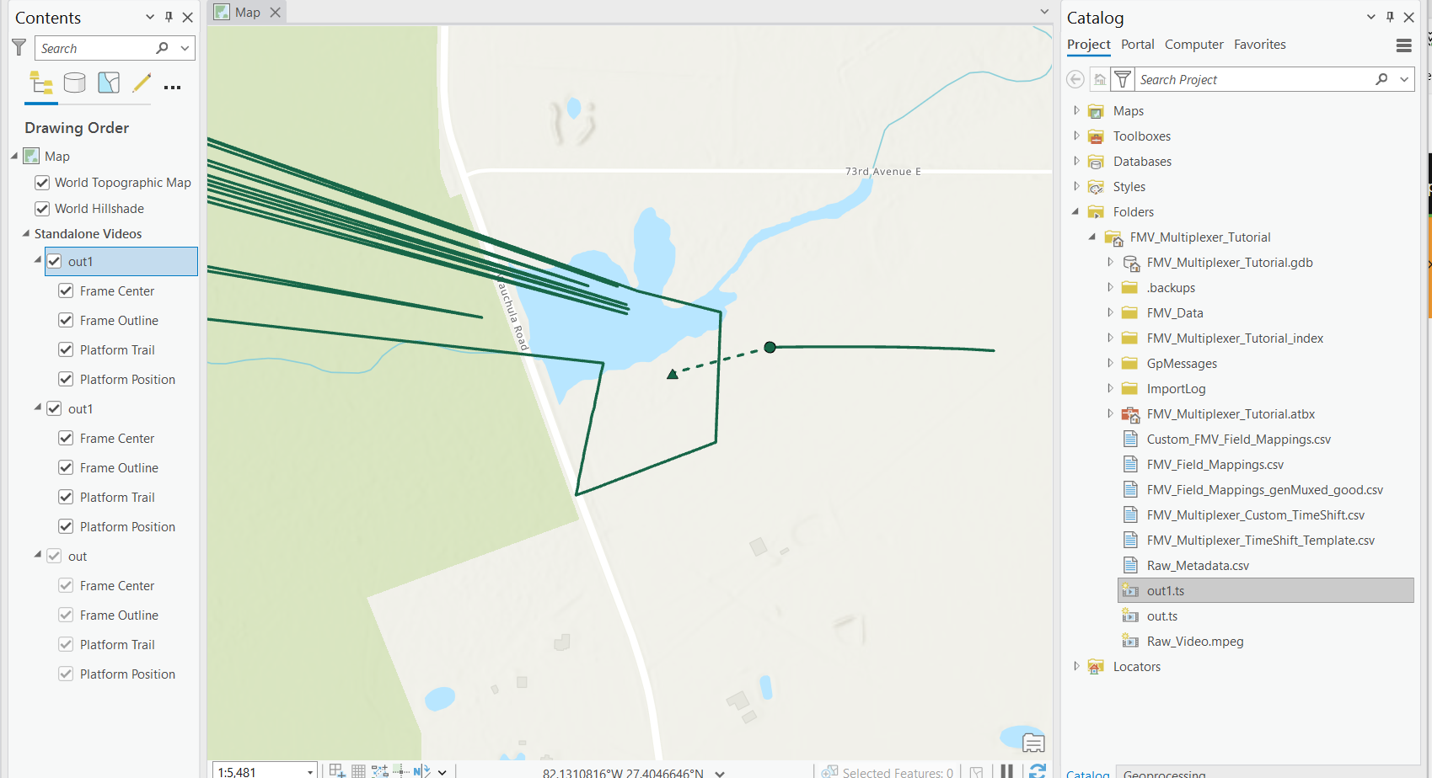Image resolution: width=1432 pixels, height=778 pixels.
Task: Pause map drawing using the pause icon
Action: 1007,770
